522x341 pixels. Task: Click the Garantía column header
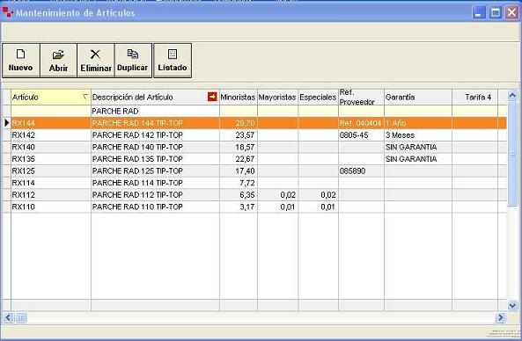tap(418, 97)
